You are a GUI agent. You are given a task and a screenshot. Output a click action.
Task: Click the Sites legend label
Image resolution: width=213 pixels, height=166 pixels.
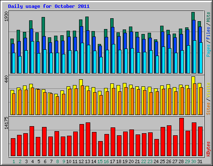(208, 109)
